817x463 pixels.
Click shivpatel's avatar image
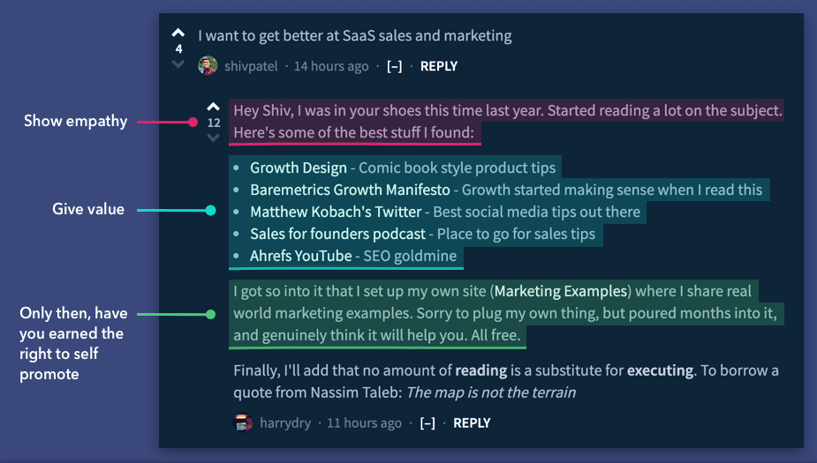pos(208,66)
